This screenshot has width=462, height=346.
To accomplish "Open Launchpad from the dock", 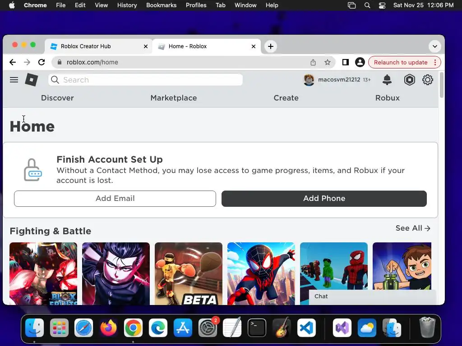I will point(59,328).
